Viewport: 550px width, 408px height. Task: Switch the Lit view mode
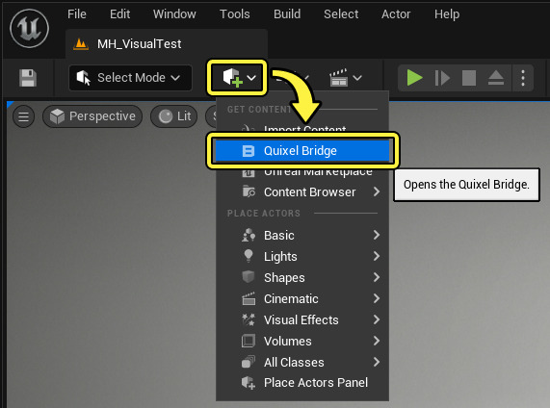point(174,116)
